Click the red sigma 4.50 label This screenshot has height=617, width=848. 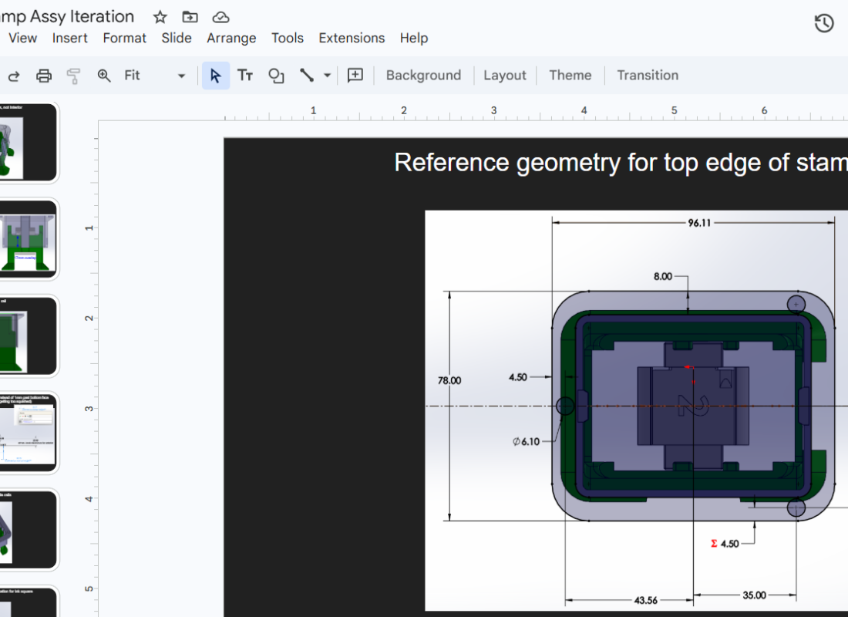(x=725, y=544)
